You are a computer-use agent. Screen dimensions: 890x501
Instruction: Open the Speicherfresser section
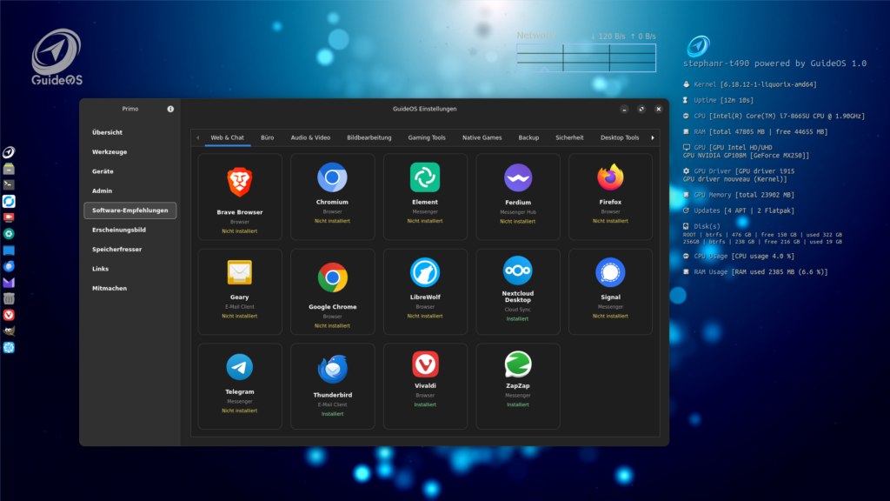tap(130, 250)
